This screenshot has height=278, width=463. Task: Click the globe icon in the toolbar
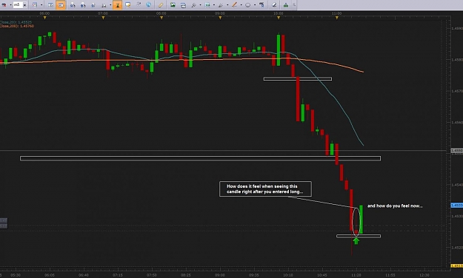point(148,4)
